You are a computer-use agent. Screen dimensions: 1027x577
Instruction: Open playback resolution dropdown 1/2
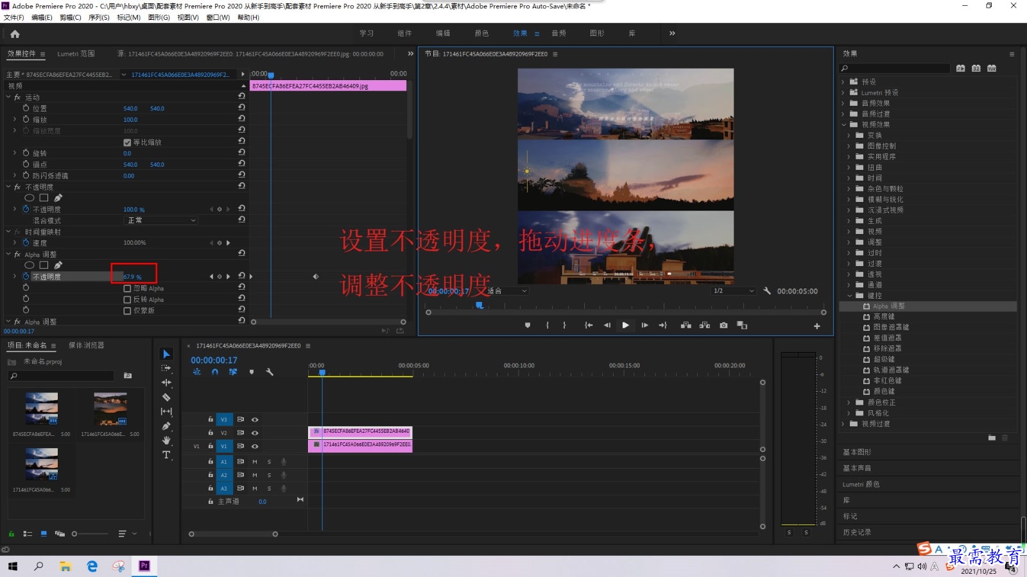tap(733, 290)
